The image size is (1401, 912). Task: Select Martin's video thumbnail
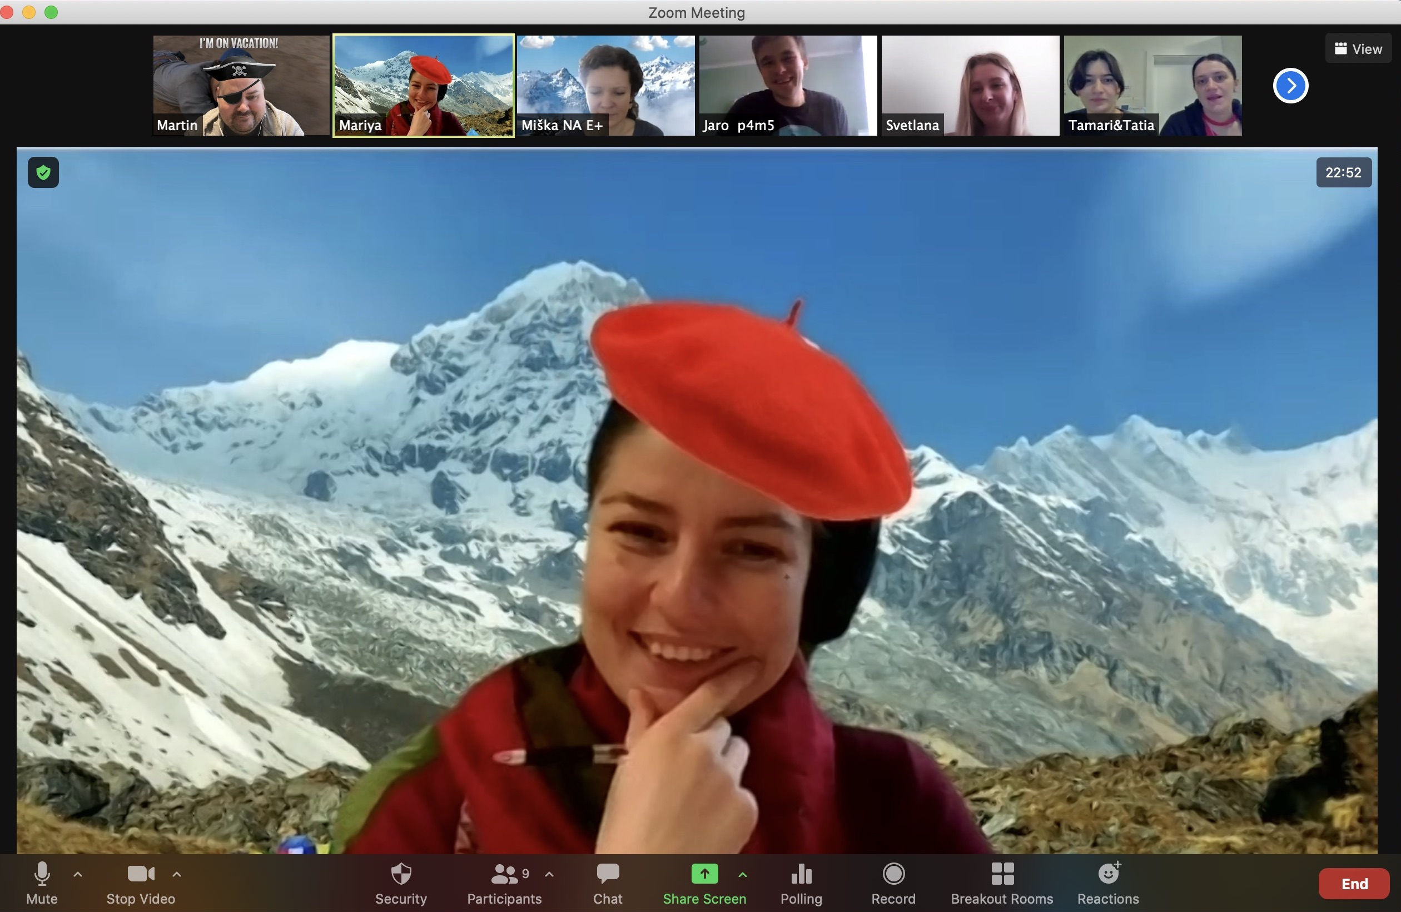[x=241, y=86]
